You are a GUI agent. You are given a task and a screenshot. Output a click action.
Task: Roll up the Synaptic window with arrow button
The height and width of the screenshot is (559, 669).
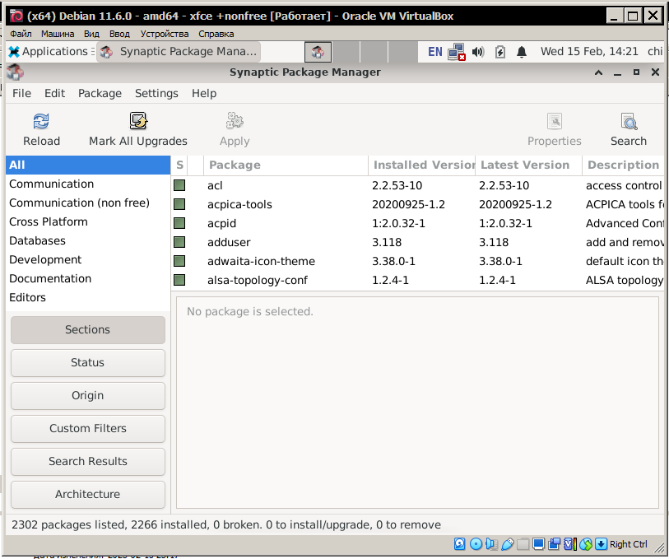coord(598,72)
